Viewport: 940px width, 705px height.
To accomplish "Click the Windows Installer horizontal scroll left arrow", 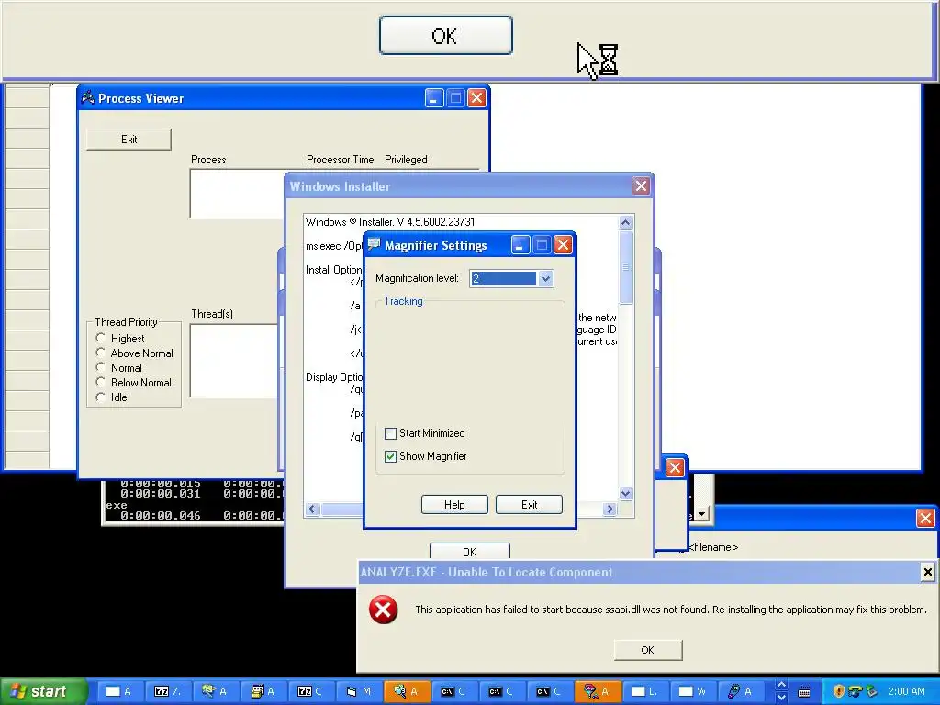I will click(x=312, y=509).
